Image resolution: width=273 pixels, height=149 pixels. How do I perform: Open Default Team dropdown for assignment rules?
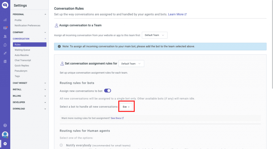click(x=131, y=63)
